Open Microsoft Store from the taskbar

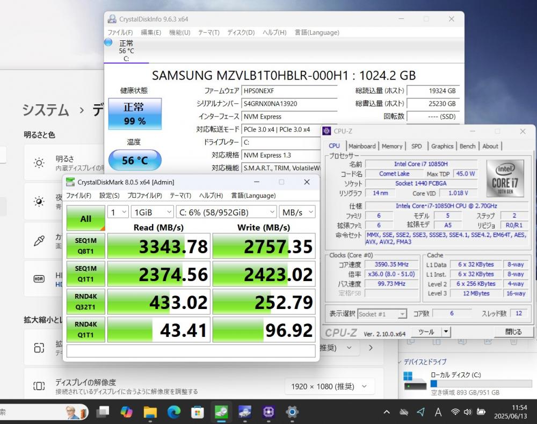tap(198, 412)
